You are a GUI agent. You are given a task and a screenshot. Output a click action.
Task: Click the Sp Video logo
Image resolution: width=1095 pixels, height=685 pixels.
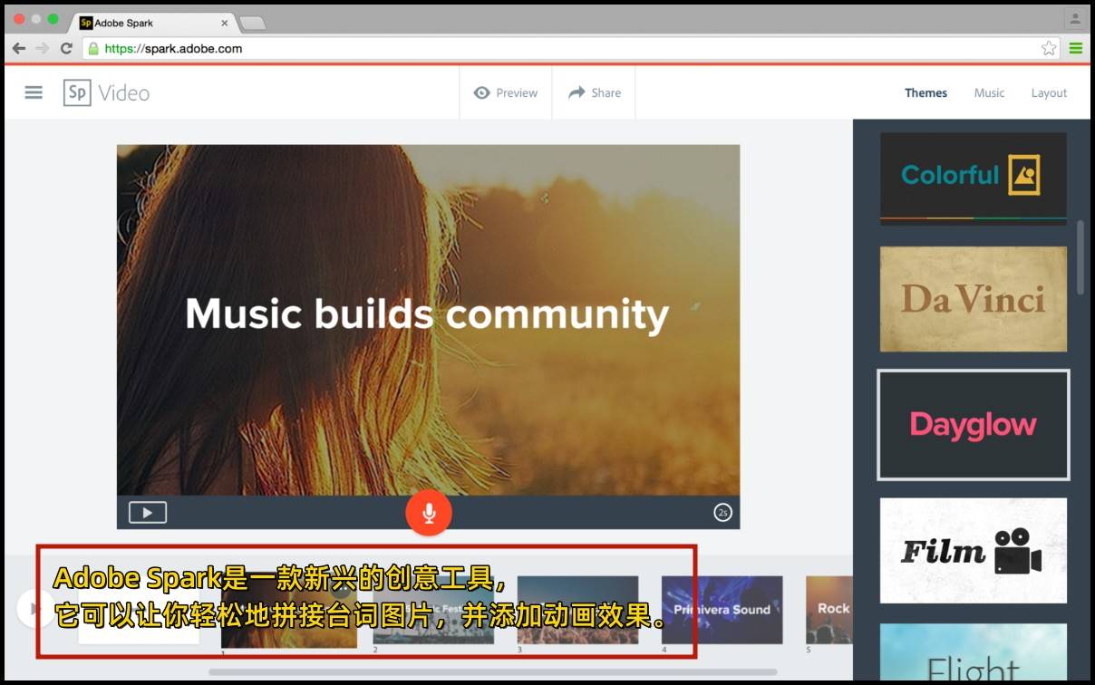pyautogui.click(x=106, y=92)
